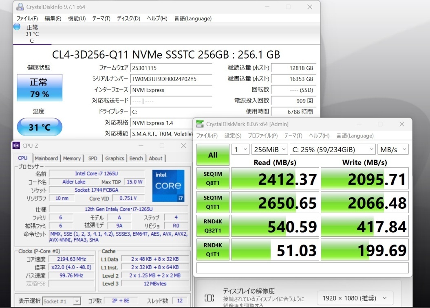Change measurement units via MB/s dropdown
Screen dimensions: 430x308
[393, 149]
